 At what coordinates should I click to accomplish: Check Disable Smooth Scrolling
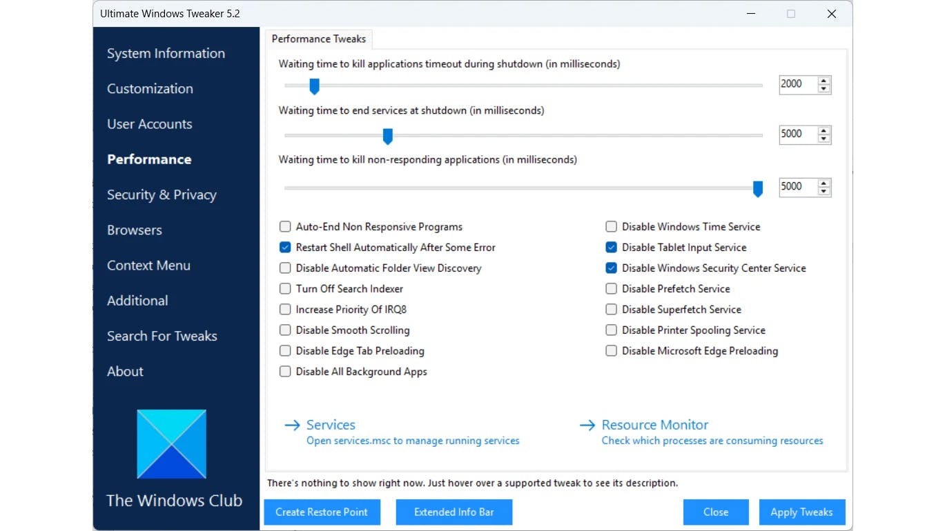[x=285, y=330]
